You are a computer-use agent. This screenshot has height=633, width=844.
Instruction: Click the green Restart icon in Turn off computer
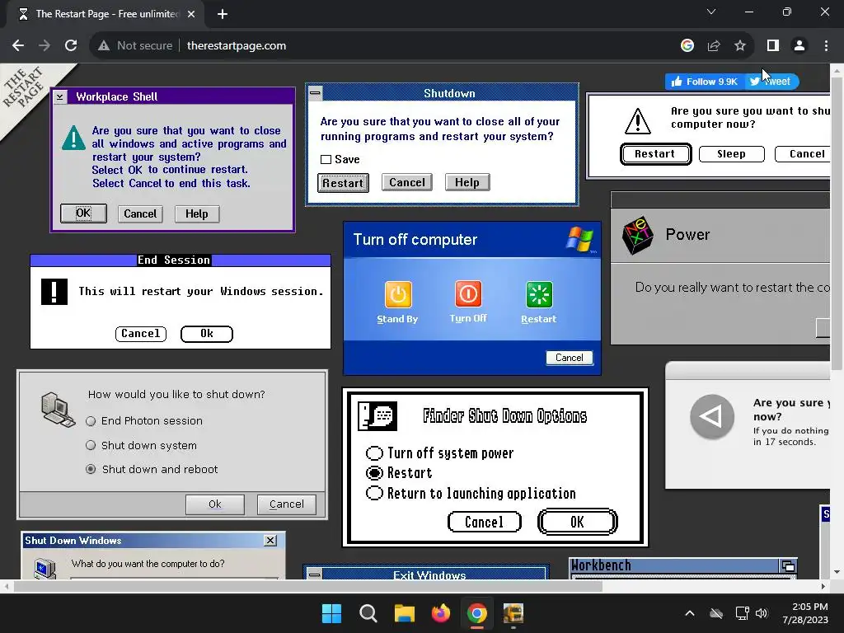point(539,294)
